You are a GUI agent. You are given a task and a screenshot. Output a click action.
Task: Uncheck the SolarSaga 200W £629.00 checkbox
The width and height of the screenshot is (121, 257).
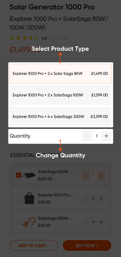[x=19, y=175]
